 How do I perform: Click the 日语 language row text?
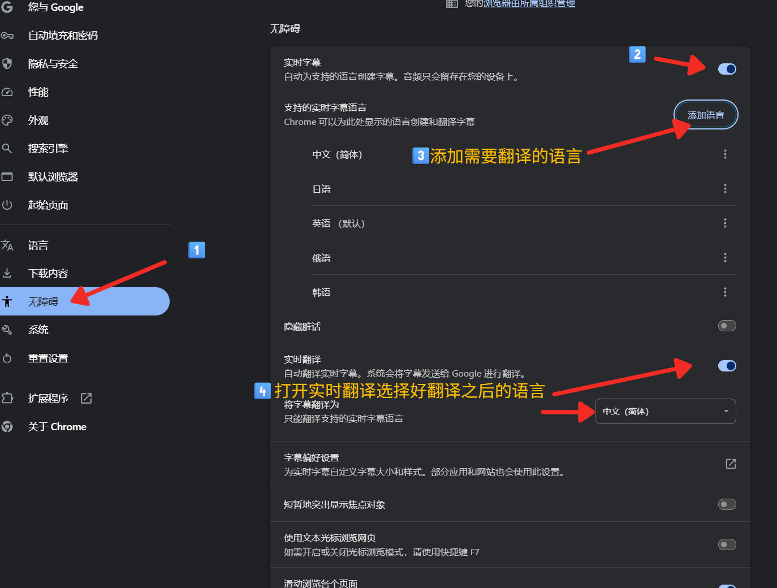click(x=321, y=189)
